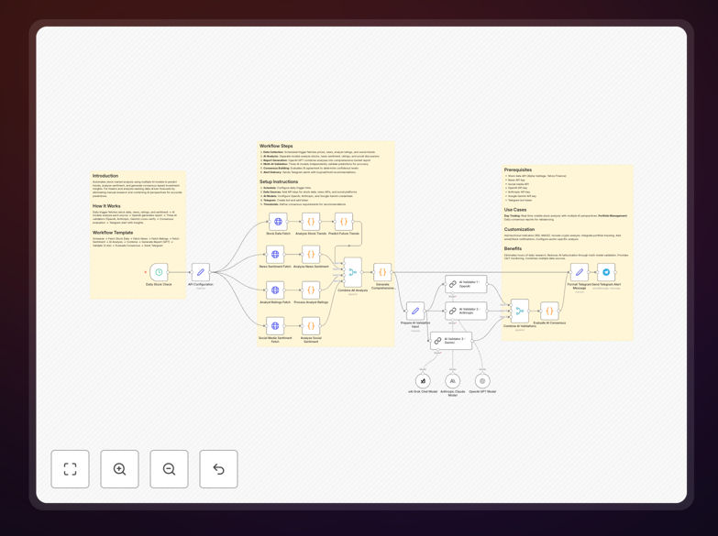The width and height of the screenshot is (718, 536).
Task: Click the Workflow Steps heading
Action: pos(276,146)
